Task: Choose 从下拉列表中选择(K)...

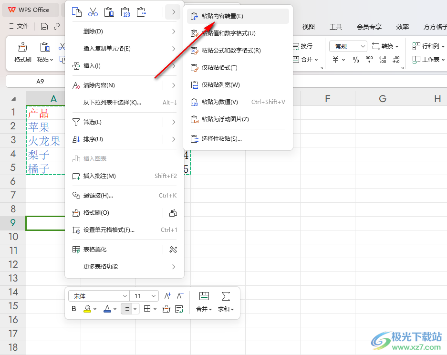Action: 125,103
